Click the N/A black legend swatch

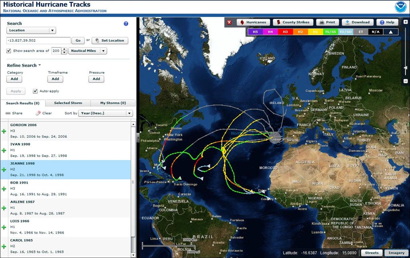point(376,32)
